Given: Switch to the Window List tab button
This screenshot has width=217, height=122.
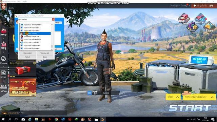Looking at the screenshot, I should 45,53.
